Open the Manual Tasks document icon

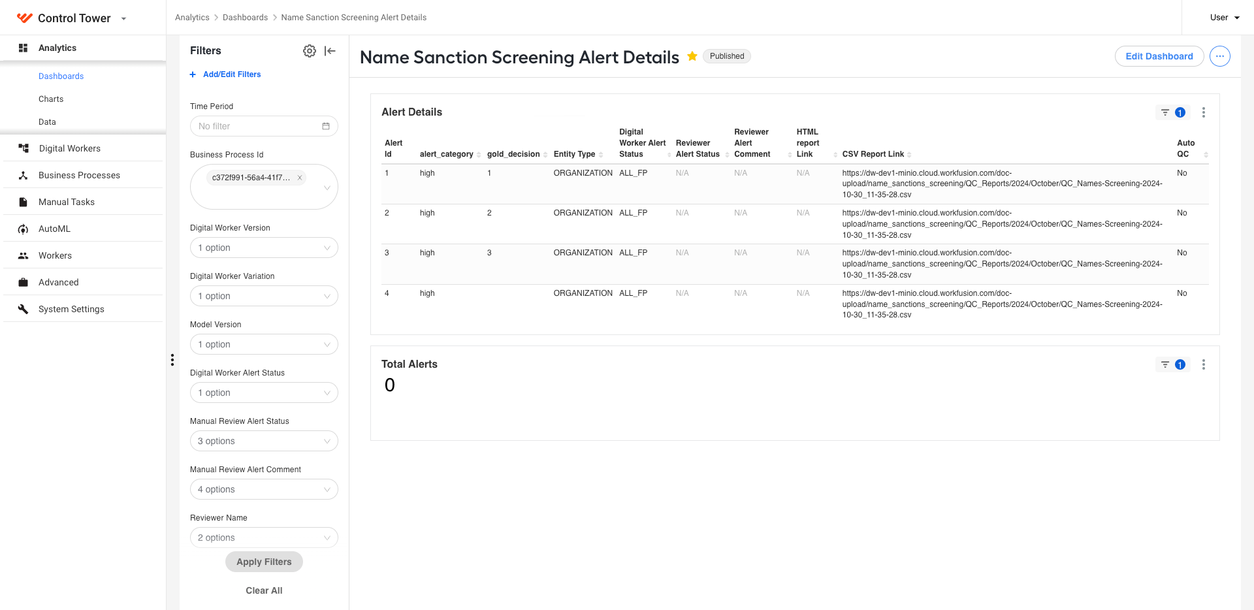[23, 202]
